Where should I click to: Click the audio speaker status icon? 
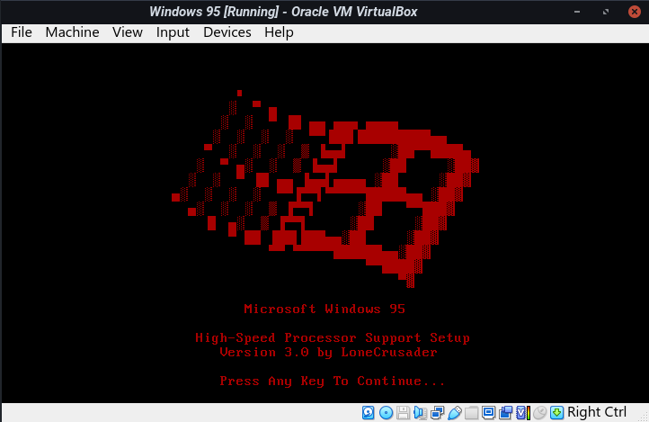click(421, 412)
